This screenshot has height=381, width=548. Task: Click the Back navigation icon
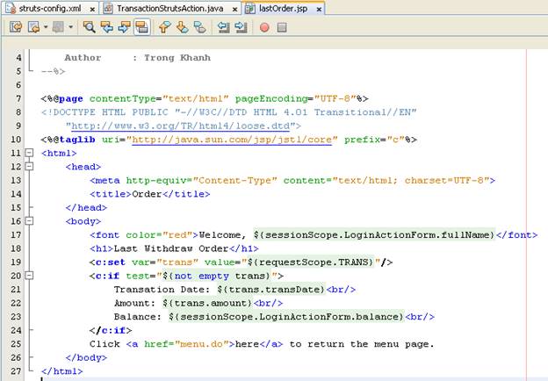tap(34, 27)
